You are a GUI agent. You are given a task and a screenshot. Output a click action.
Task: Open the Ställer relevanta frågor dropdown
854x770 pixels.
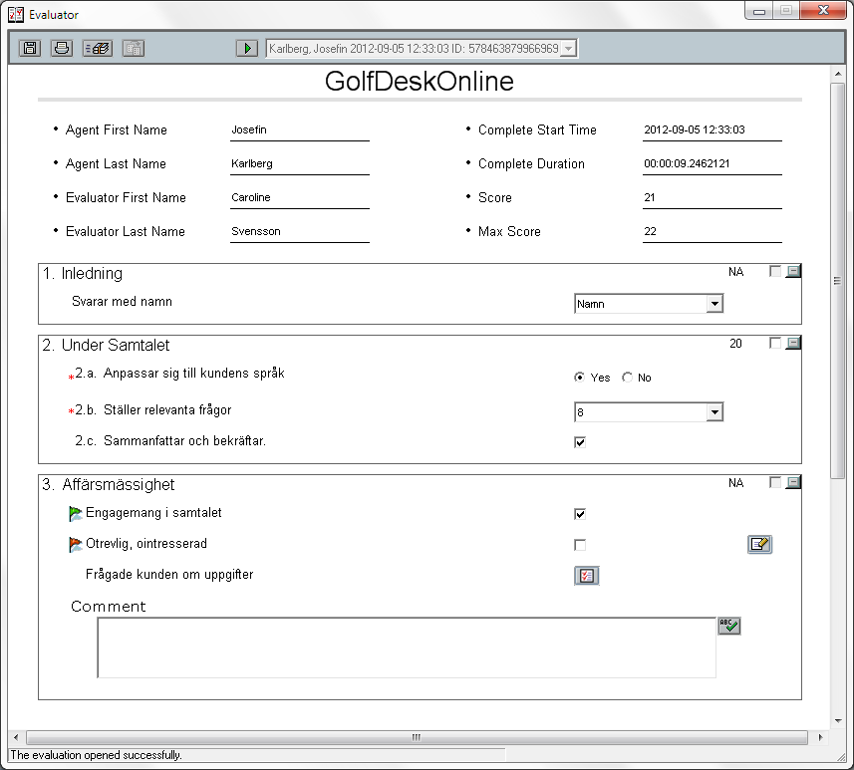[x=714, y=412]
